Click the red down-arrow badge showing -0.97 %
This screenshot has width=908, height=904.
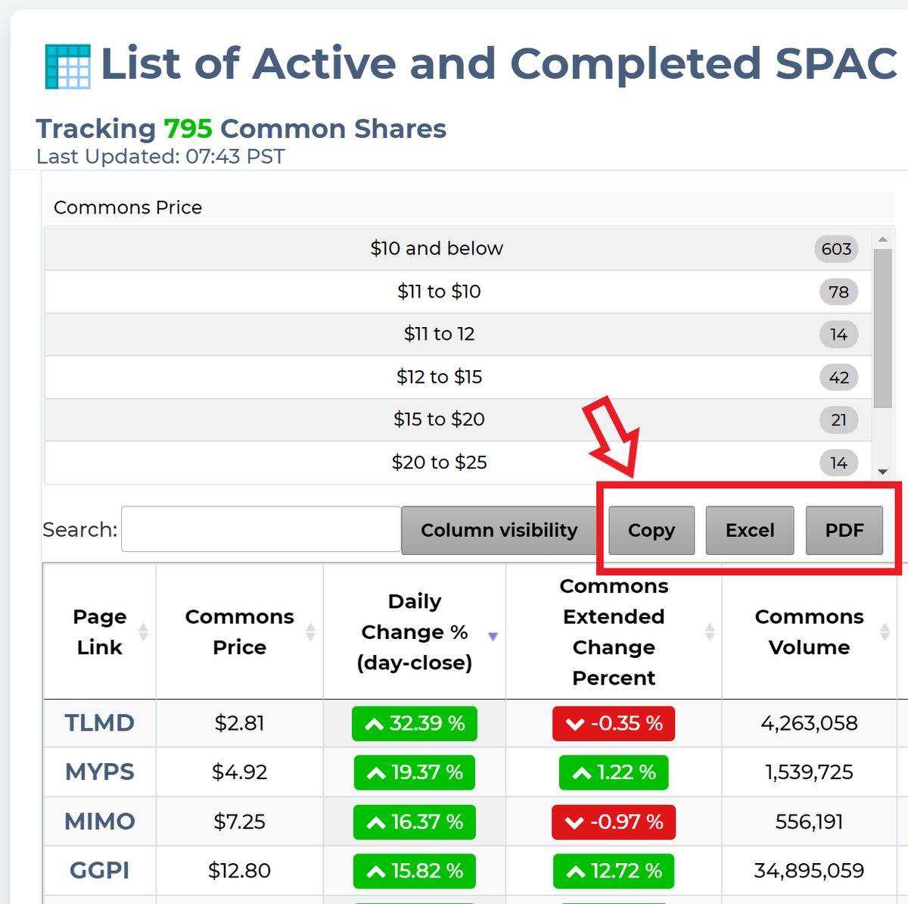pos(613,822)
